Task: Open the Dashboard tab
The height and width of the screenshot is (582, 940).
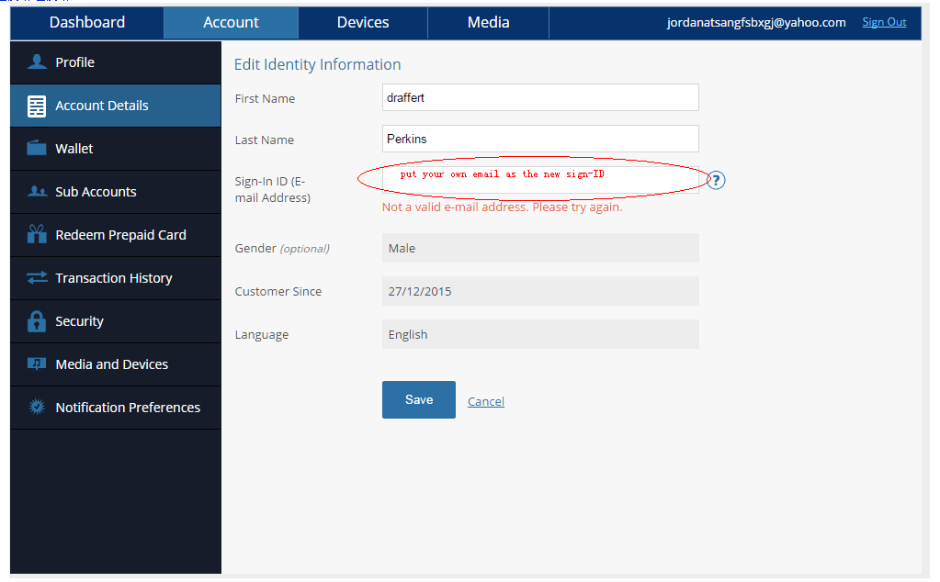Action: [87, 23]
